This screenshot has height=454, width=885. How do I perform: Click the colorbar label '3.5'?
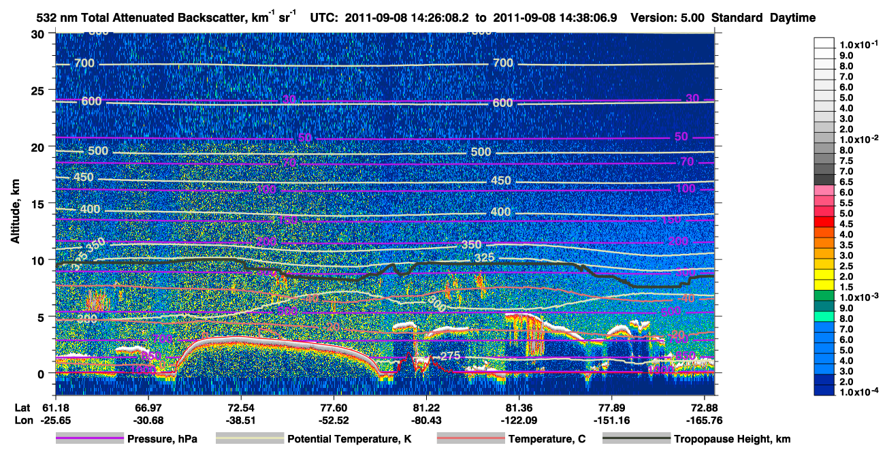click(845, 245)
